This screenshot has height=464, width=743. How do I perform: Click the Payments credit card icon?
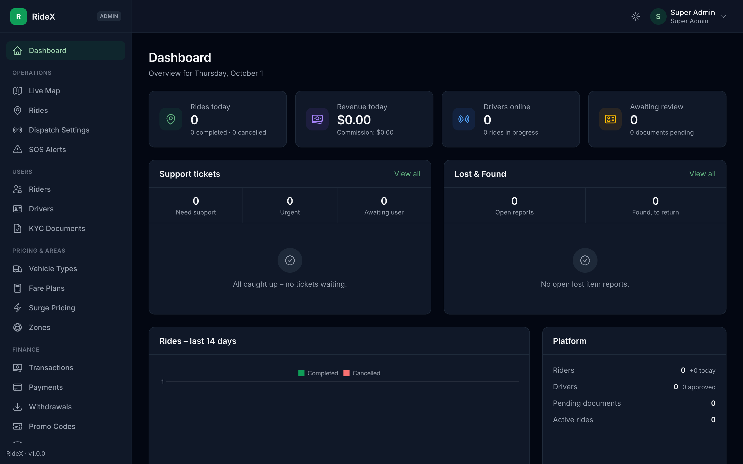[x=18, y=387]
